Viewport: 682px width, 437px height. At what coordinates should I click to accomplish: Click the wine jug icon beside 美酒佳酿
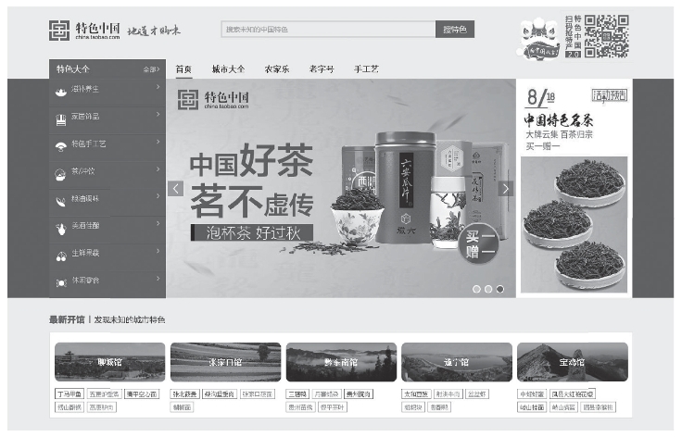tap(61, 229)
